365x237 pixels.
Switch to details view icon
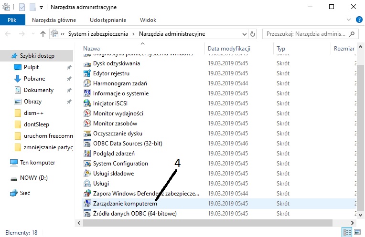(x=347, y=232)
